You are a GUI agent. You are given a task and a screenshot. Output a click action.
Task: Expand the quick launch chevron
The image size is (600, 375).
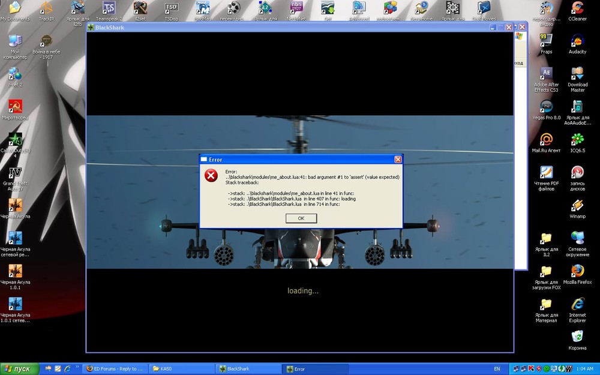point(77,367)
